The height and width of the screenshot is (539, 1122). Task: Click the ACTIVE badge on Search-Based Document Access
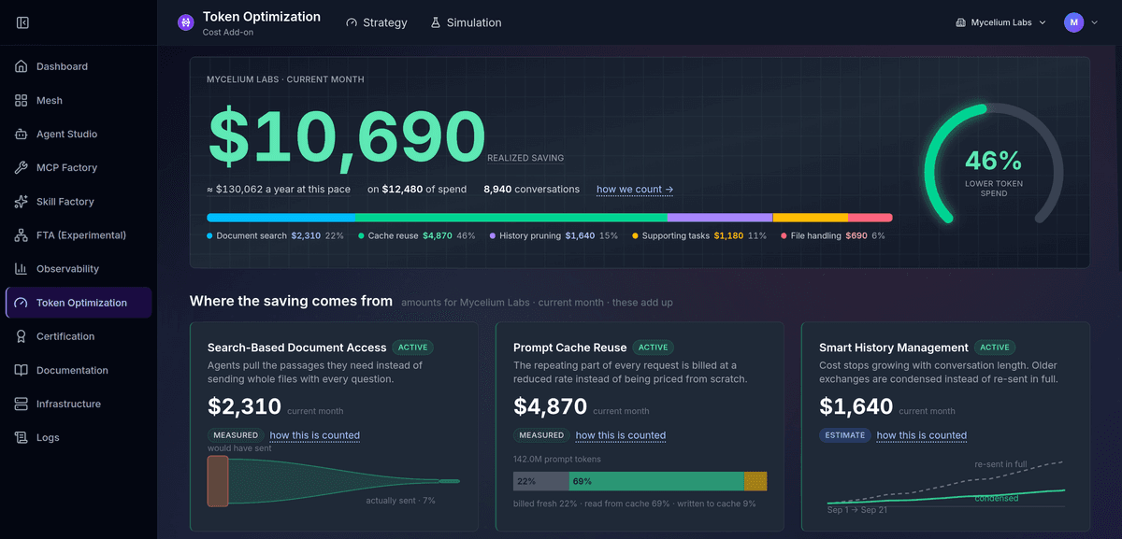coord(412,348)
